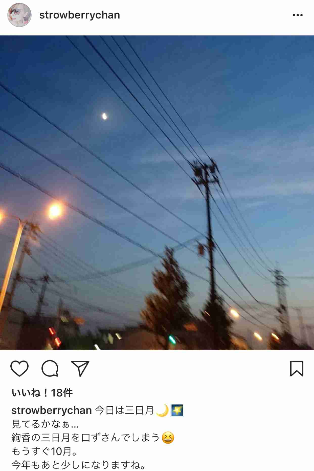This screenshot has height=471, width=314.
Task: Tap the glowing streetlight in the photo
Action: [x=55, y=211]
